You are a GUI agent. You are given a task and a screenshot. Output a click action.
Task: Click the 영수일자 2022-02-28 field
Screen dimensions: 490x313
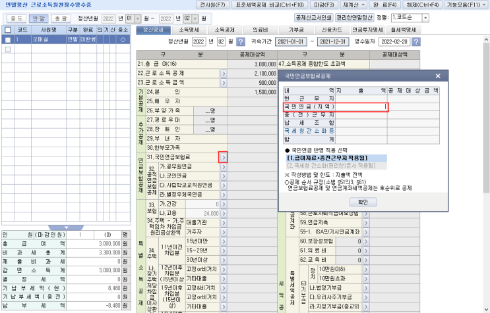coord(394,41)
